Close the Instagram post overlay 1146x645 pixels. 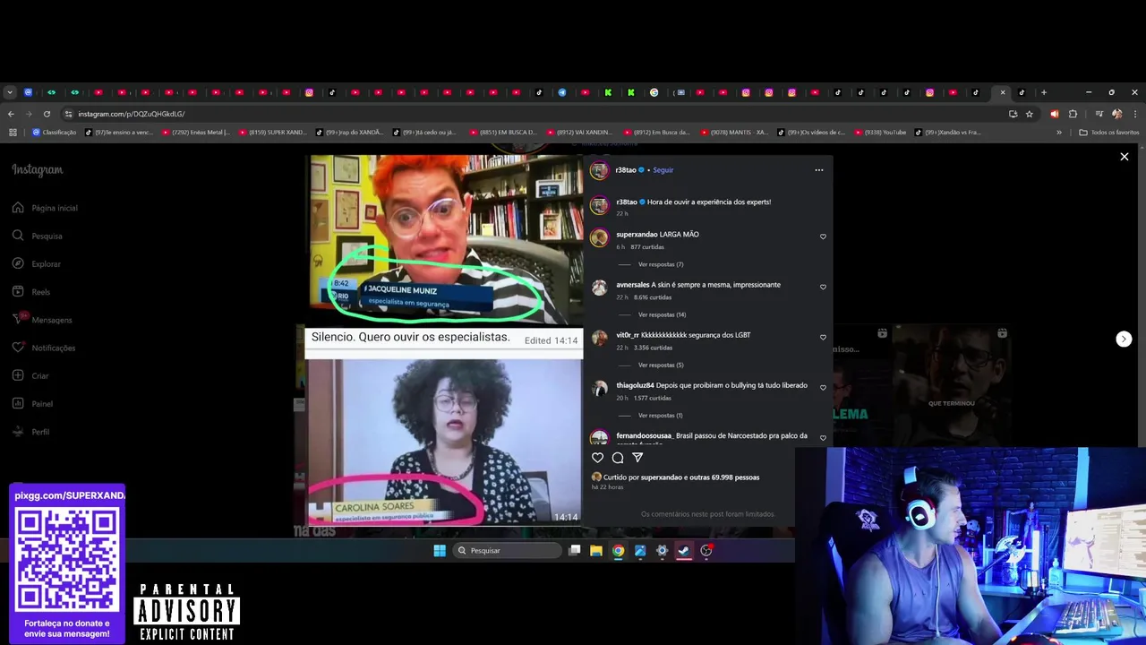(1125, 157)
